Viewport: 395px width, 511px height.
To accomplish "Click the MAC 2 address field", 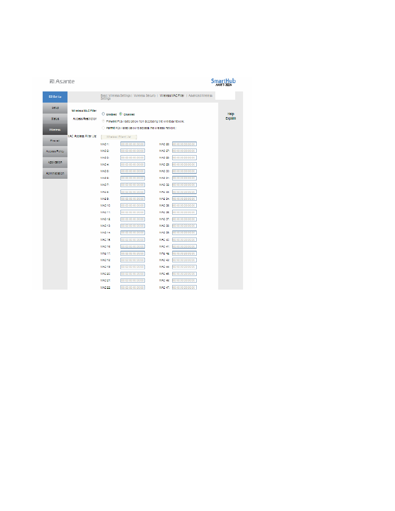I will (132, 151).
